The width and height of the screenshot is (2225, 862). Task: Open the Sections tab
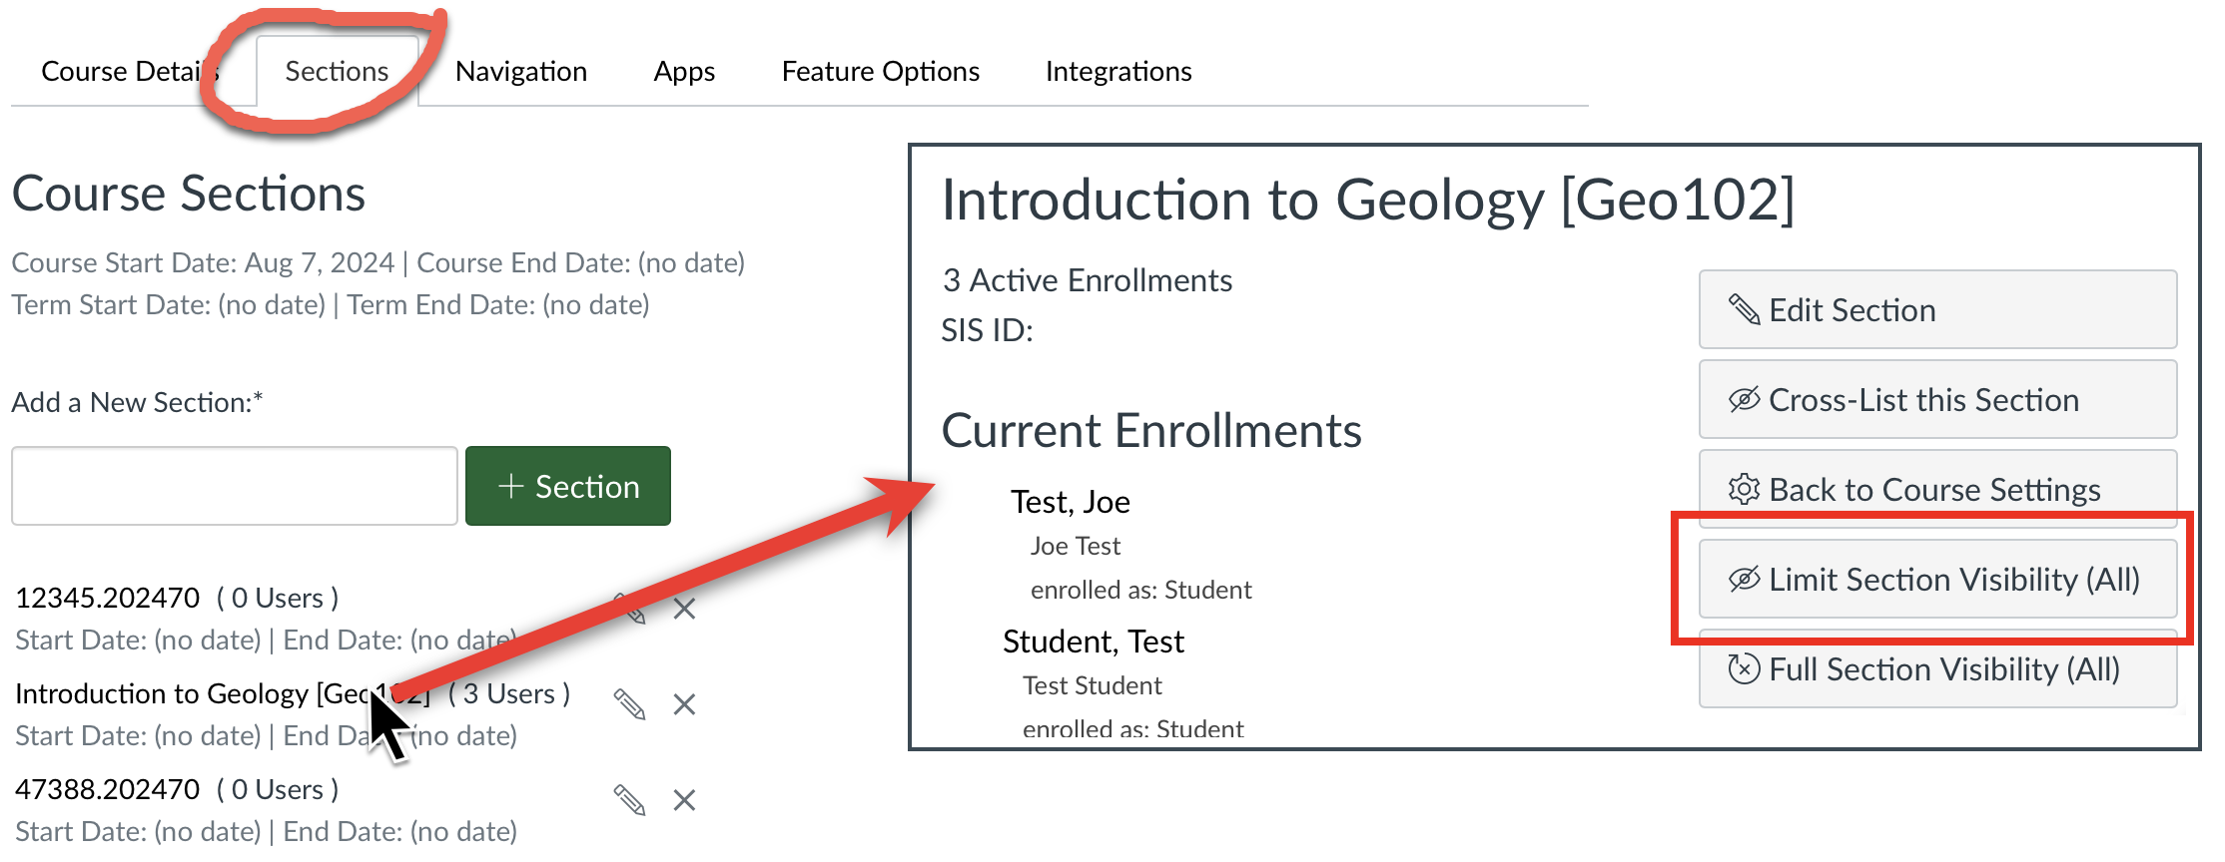[337, 72]
